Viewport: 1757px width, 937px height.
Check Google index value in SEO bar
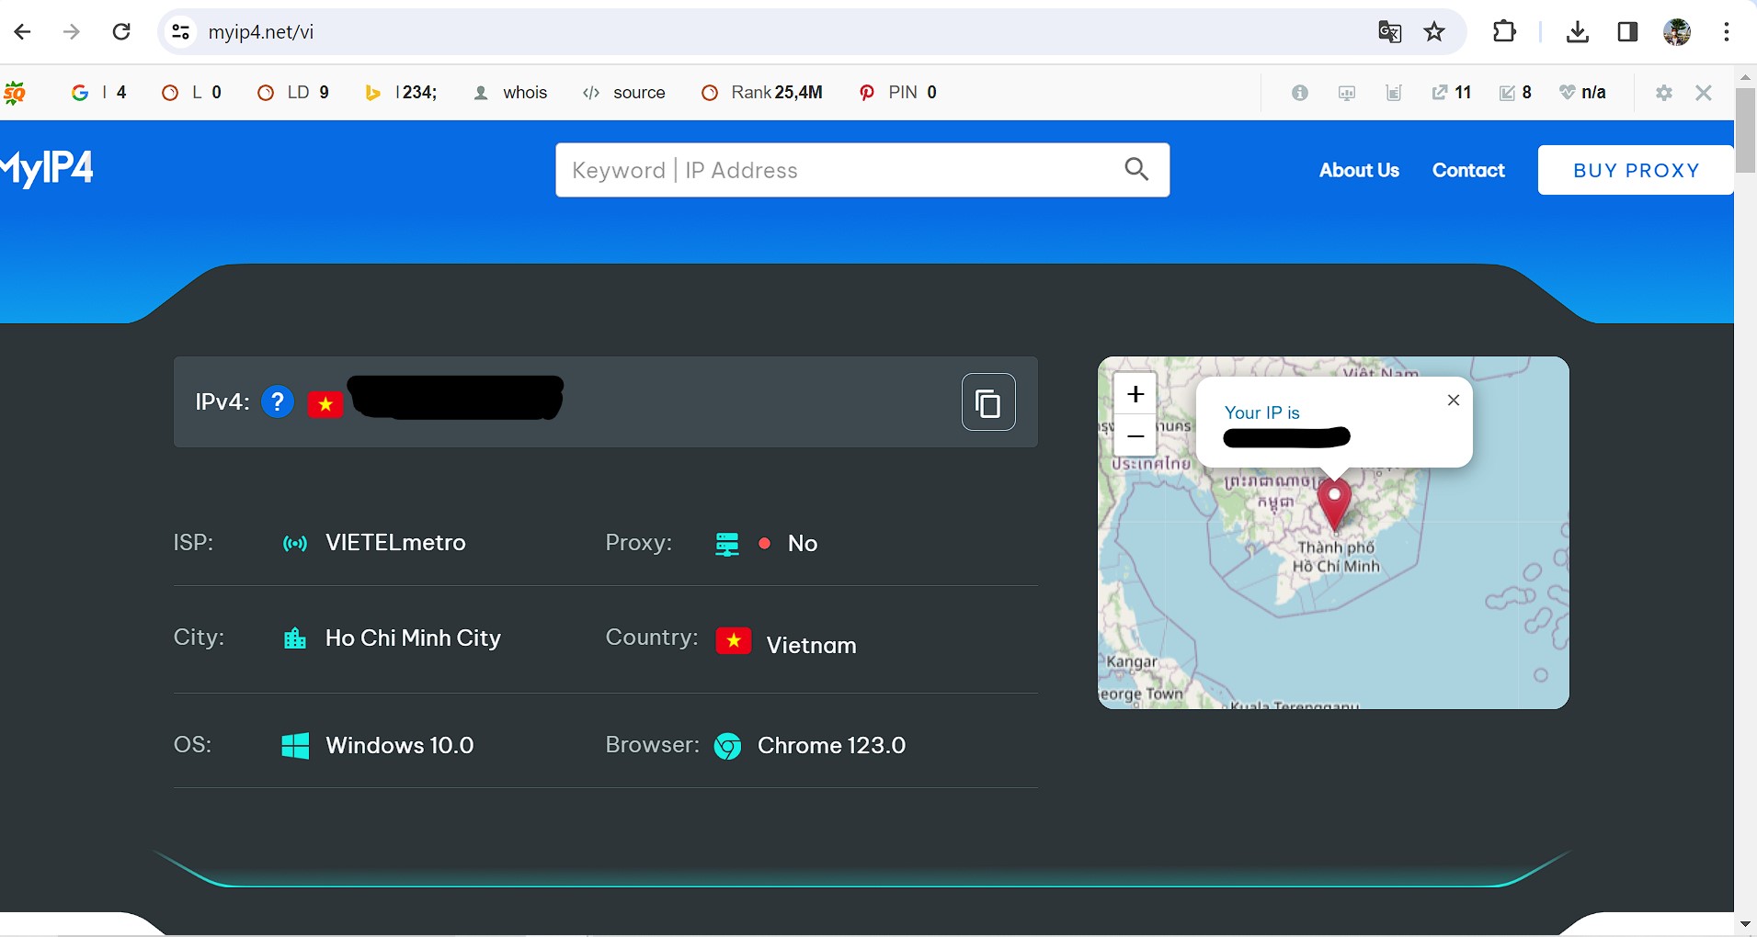tap(99, 93)
